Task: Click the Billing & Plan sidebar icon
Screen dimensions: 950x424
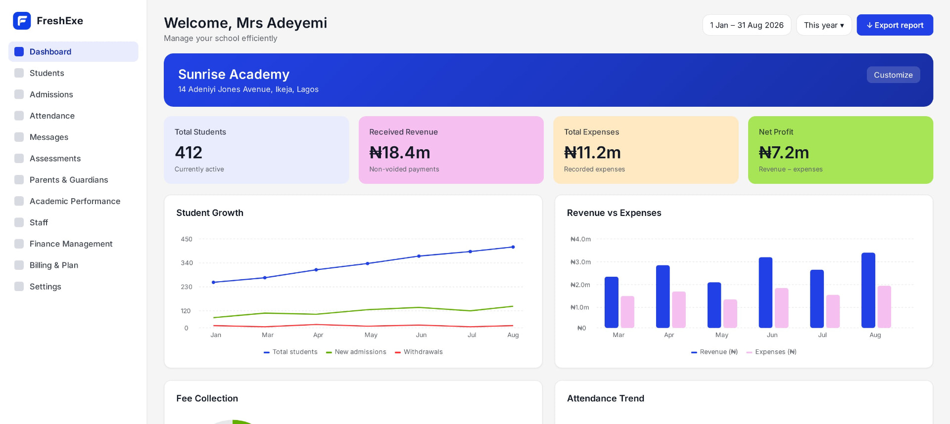Action: click(19, 265)
